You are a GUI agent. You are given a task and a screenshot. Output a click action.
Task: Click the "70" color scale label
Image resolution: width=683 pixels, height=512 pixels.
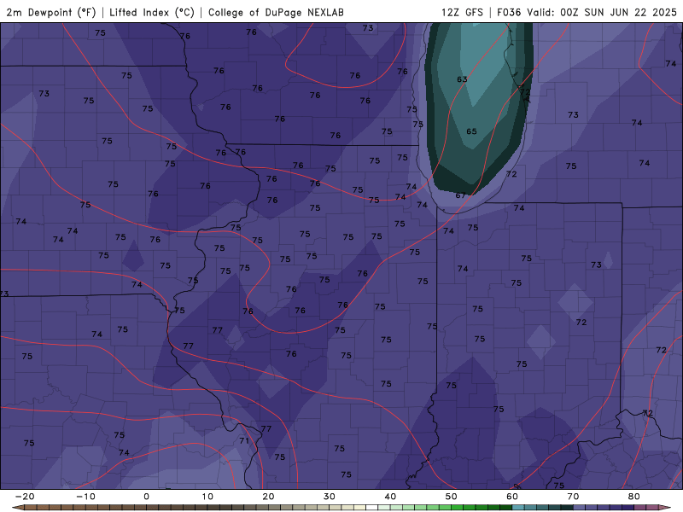(x=573, y=497)
